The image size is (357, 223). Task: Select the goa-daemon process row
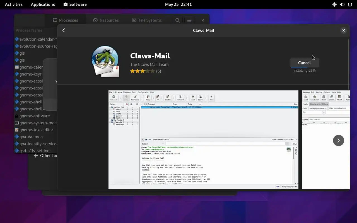[x=36, y=137]
